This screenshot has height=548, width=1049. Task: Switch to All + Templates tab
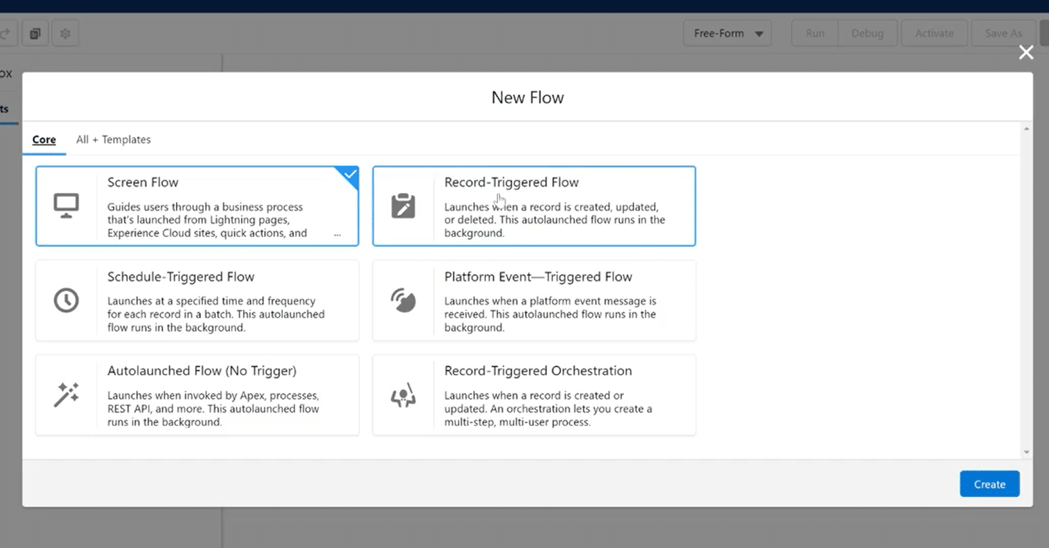(113, 140)
